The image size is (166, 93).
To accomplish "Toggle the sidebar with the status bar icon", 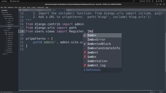I will pos(2,92).
